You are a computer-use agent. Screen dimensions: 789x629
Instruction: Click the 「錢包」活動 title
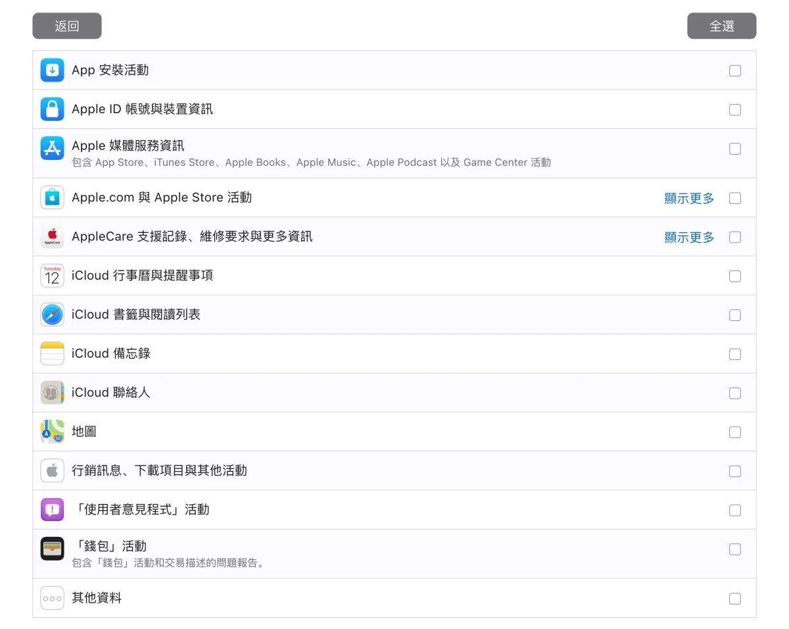tap(109, 546)
